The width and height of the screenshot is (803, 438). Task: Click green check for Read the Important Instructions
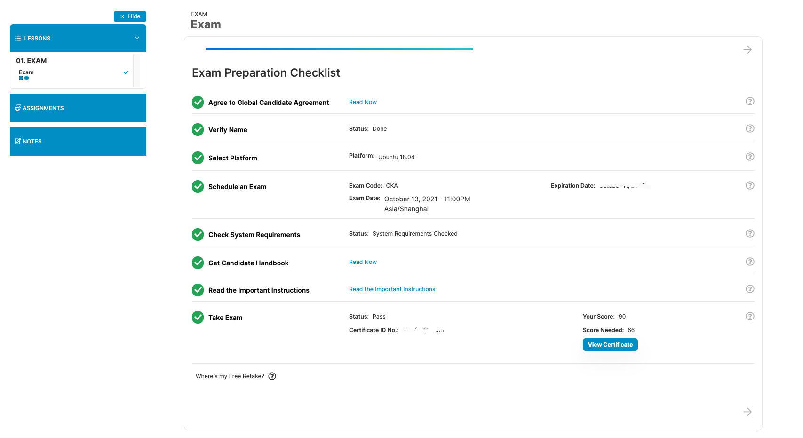198,290
